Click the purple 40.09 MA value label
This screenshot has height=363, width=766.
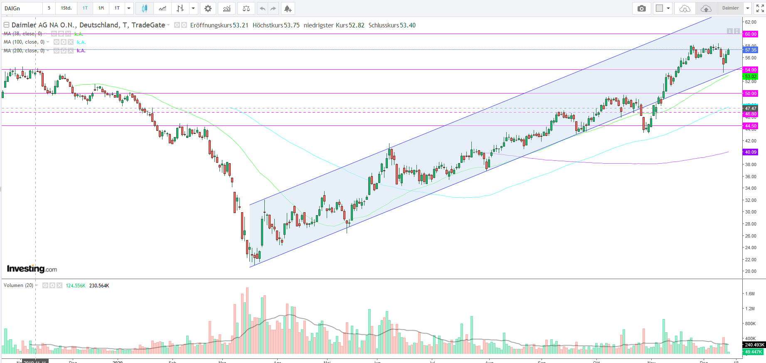click(x=751, y=152)
